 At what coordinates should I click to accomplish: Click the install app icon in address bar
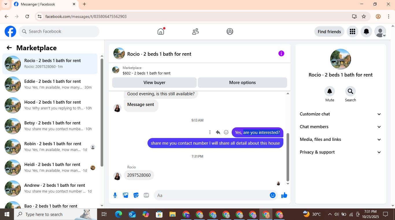[x=355, y=16]
